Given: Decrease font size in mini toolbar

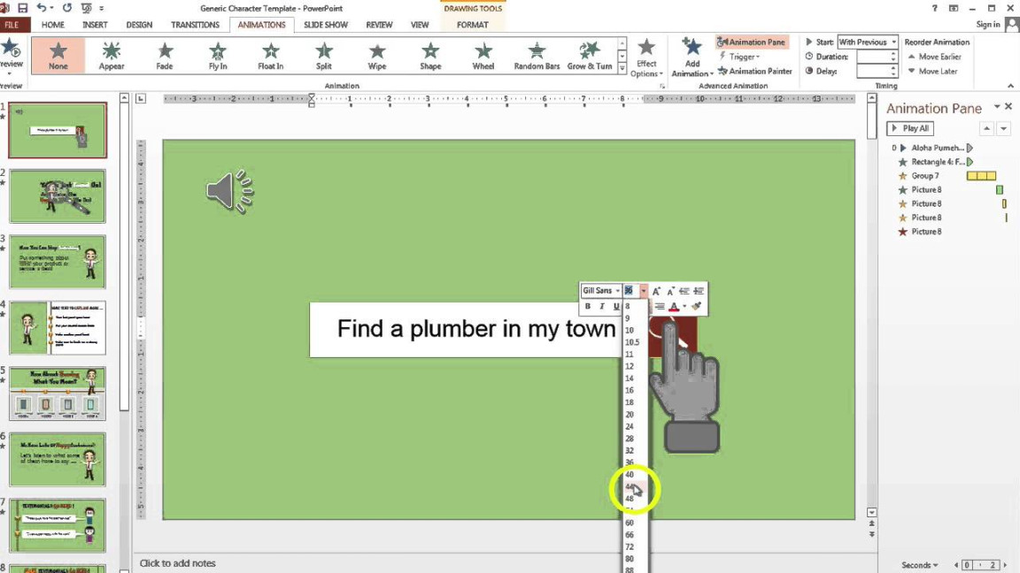Looking at the screenshot, I should [x=670, y=291].
